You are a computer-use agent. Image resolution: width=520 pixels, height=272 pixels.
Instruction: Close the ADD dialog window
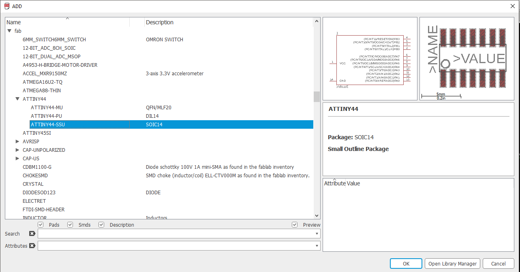(512, 6)
